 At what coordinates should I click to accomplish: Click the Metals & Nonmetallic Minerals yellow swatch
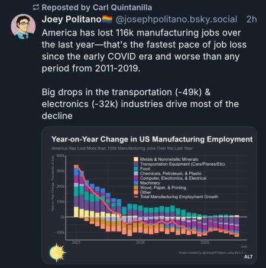(x=136, y=159)
